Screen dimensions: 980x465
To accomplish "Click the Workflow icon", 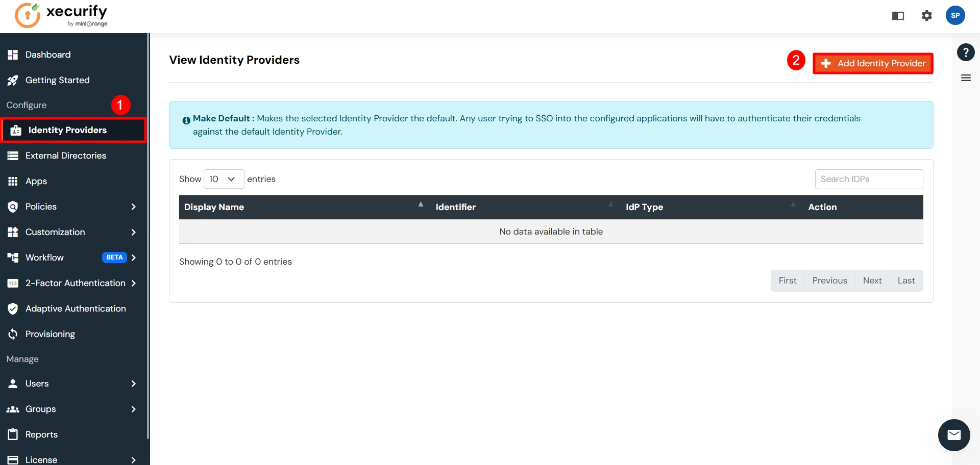I will (13, 257).
